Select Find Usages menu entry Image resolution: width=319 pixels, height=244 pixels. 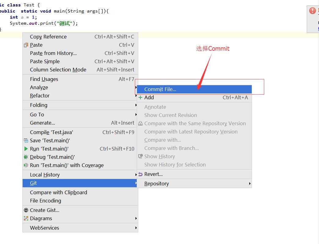click(x=80, y=79)
